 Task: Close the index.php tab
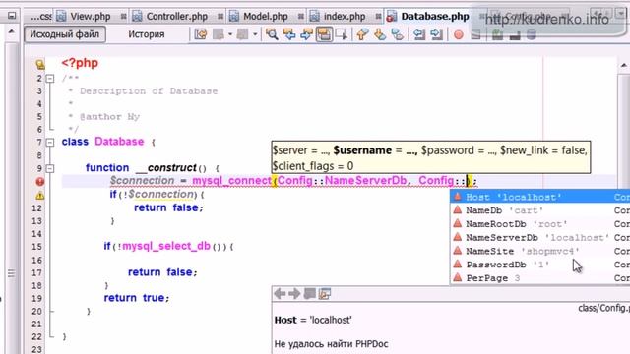(x=378, y=17)
